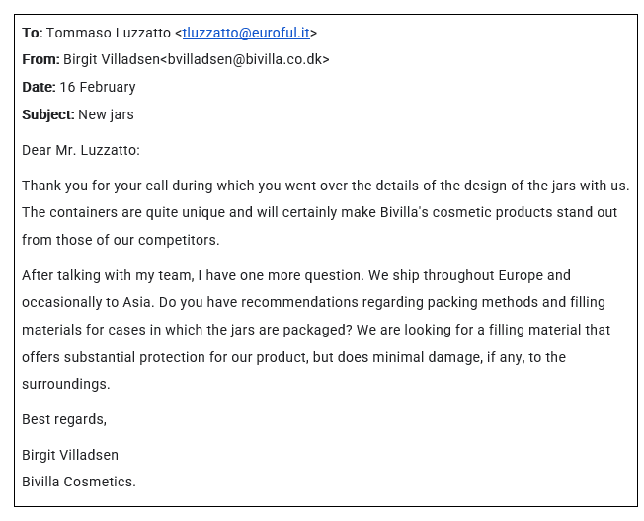Screen dimensions: 644x521
Task: Click the date text "16 February"
Action: tap(97, 87)
